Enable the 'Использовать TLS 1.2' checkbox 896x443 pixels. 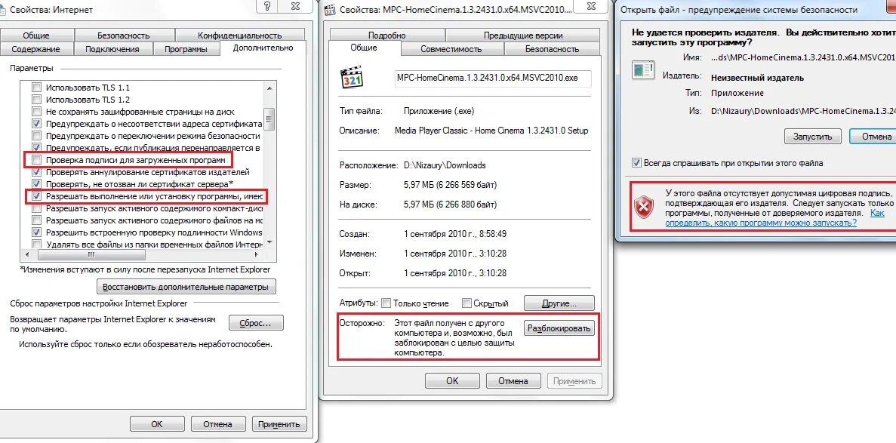pos(36,100)
